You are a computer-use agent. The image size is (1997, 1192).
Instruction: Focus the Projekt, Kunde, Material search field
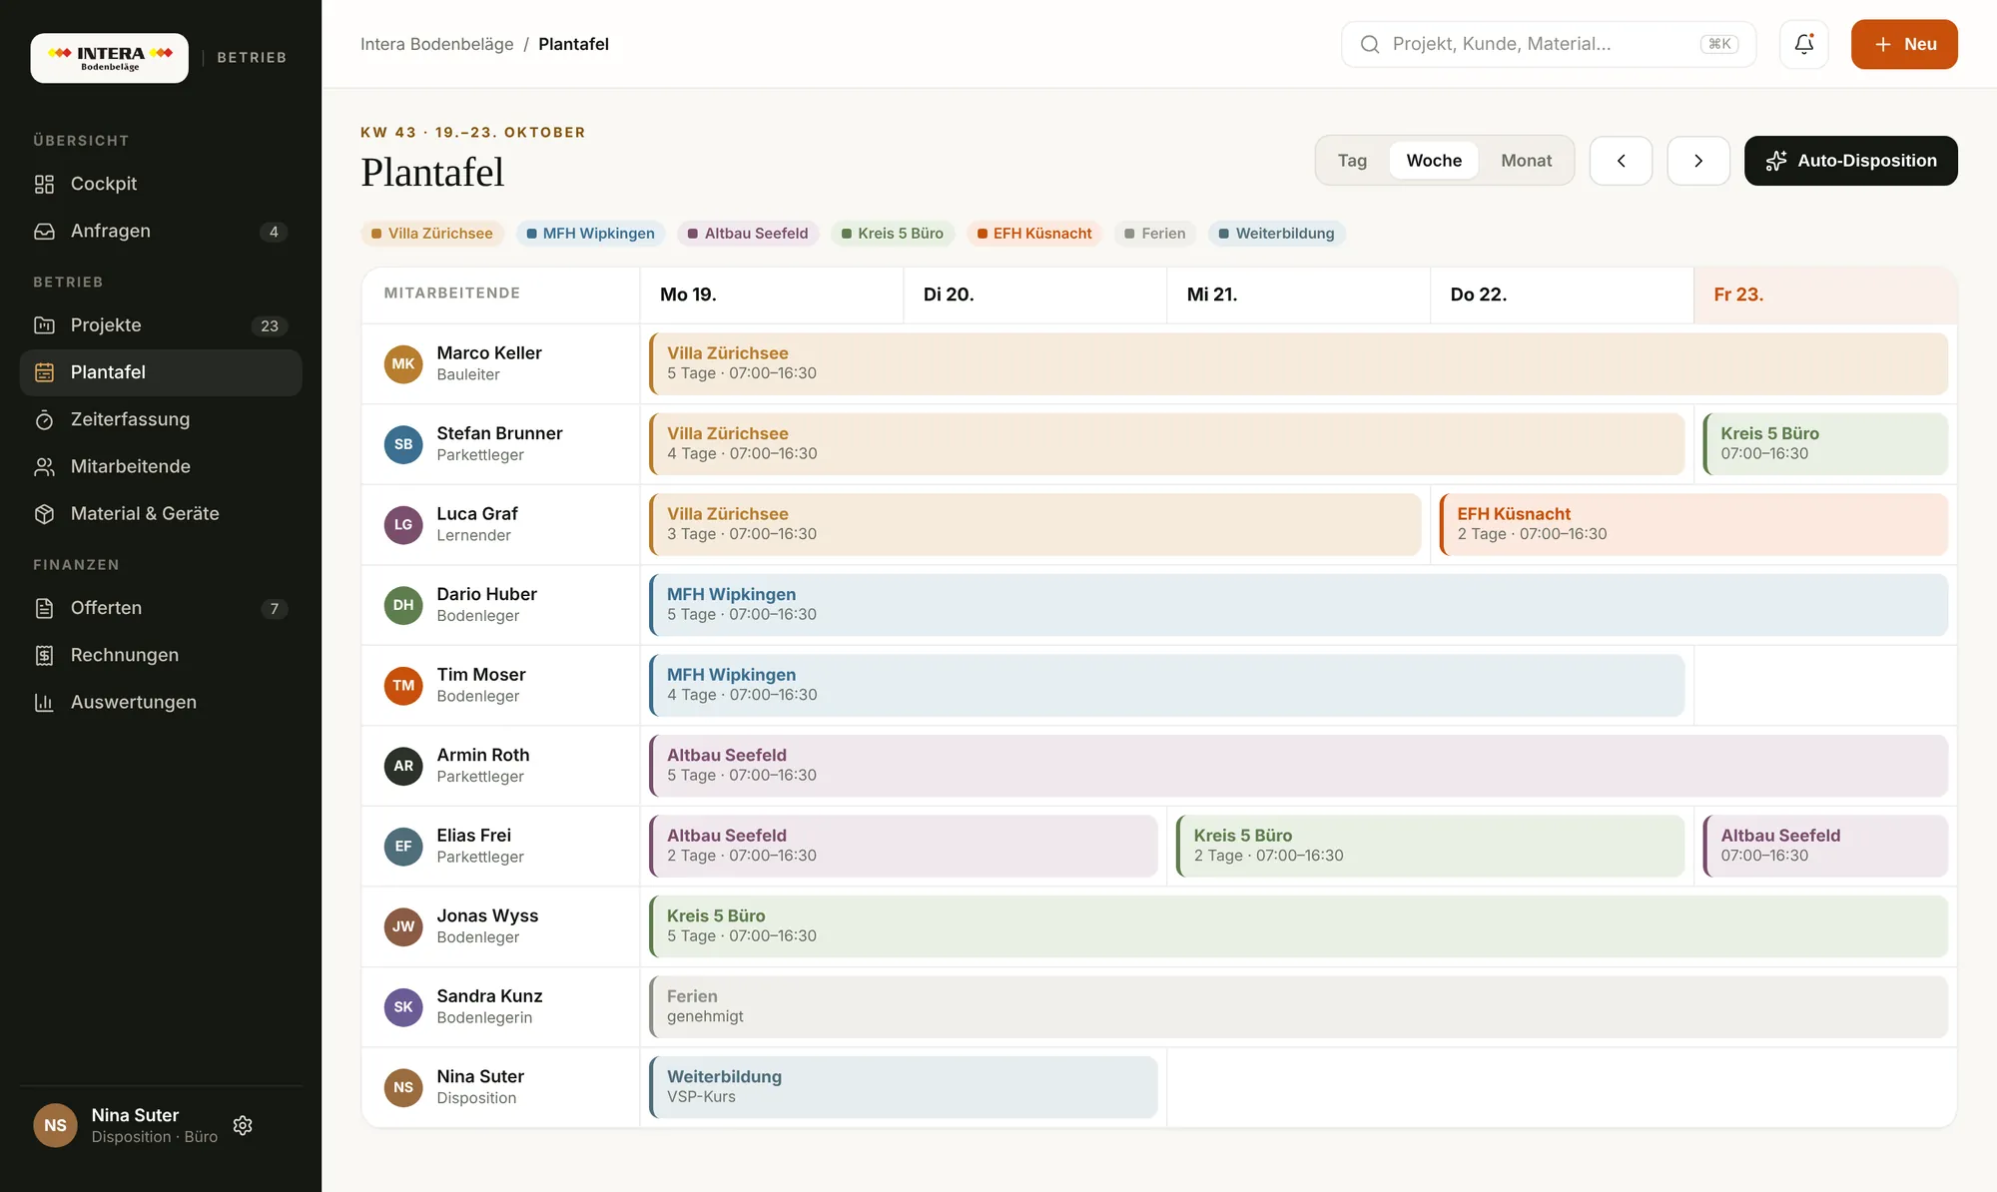(1548, 44)
